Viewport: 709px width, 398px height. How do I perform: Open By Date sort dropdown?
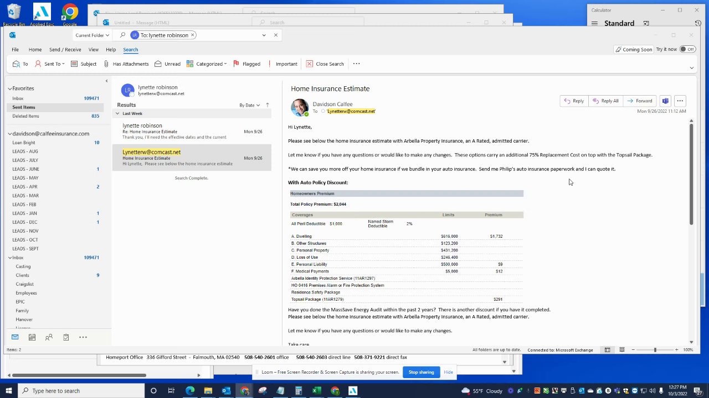coord(249,105)
